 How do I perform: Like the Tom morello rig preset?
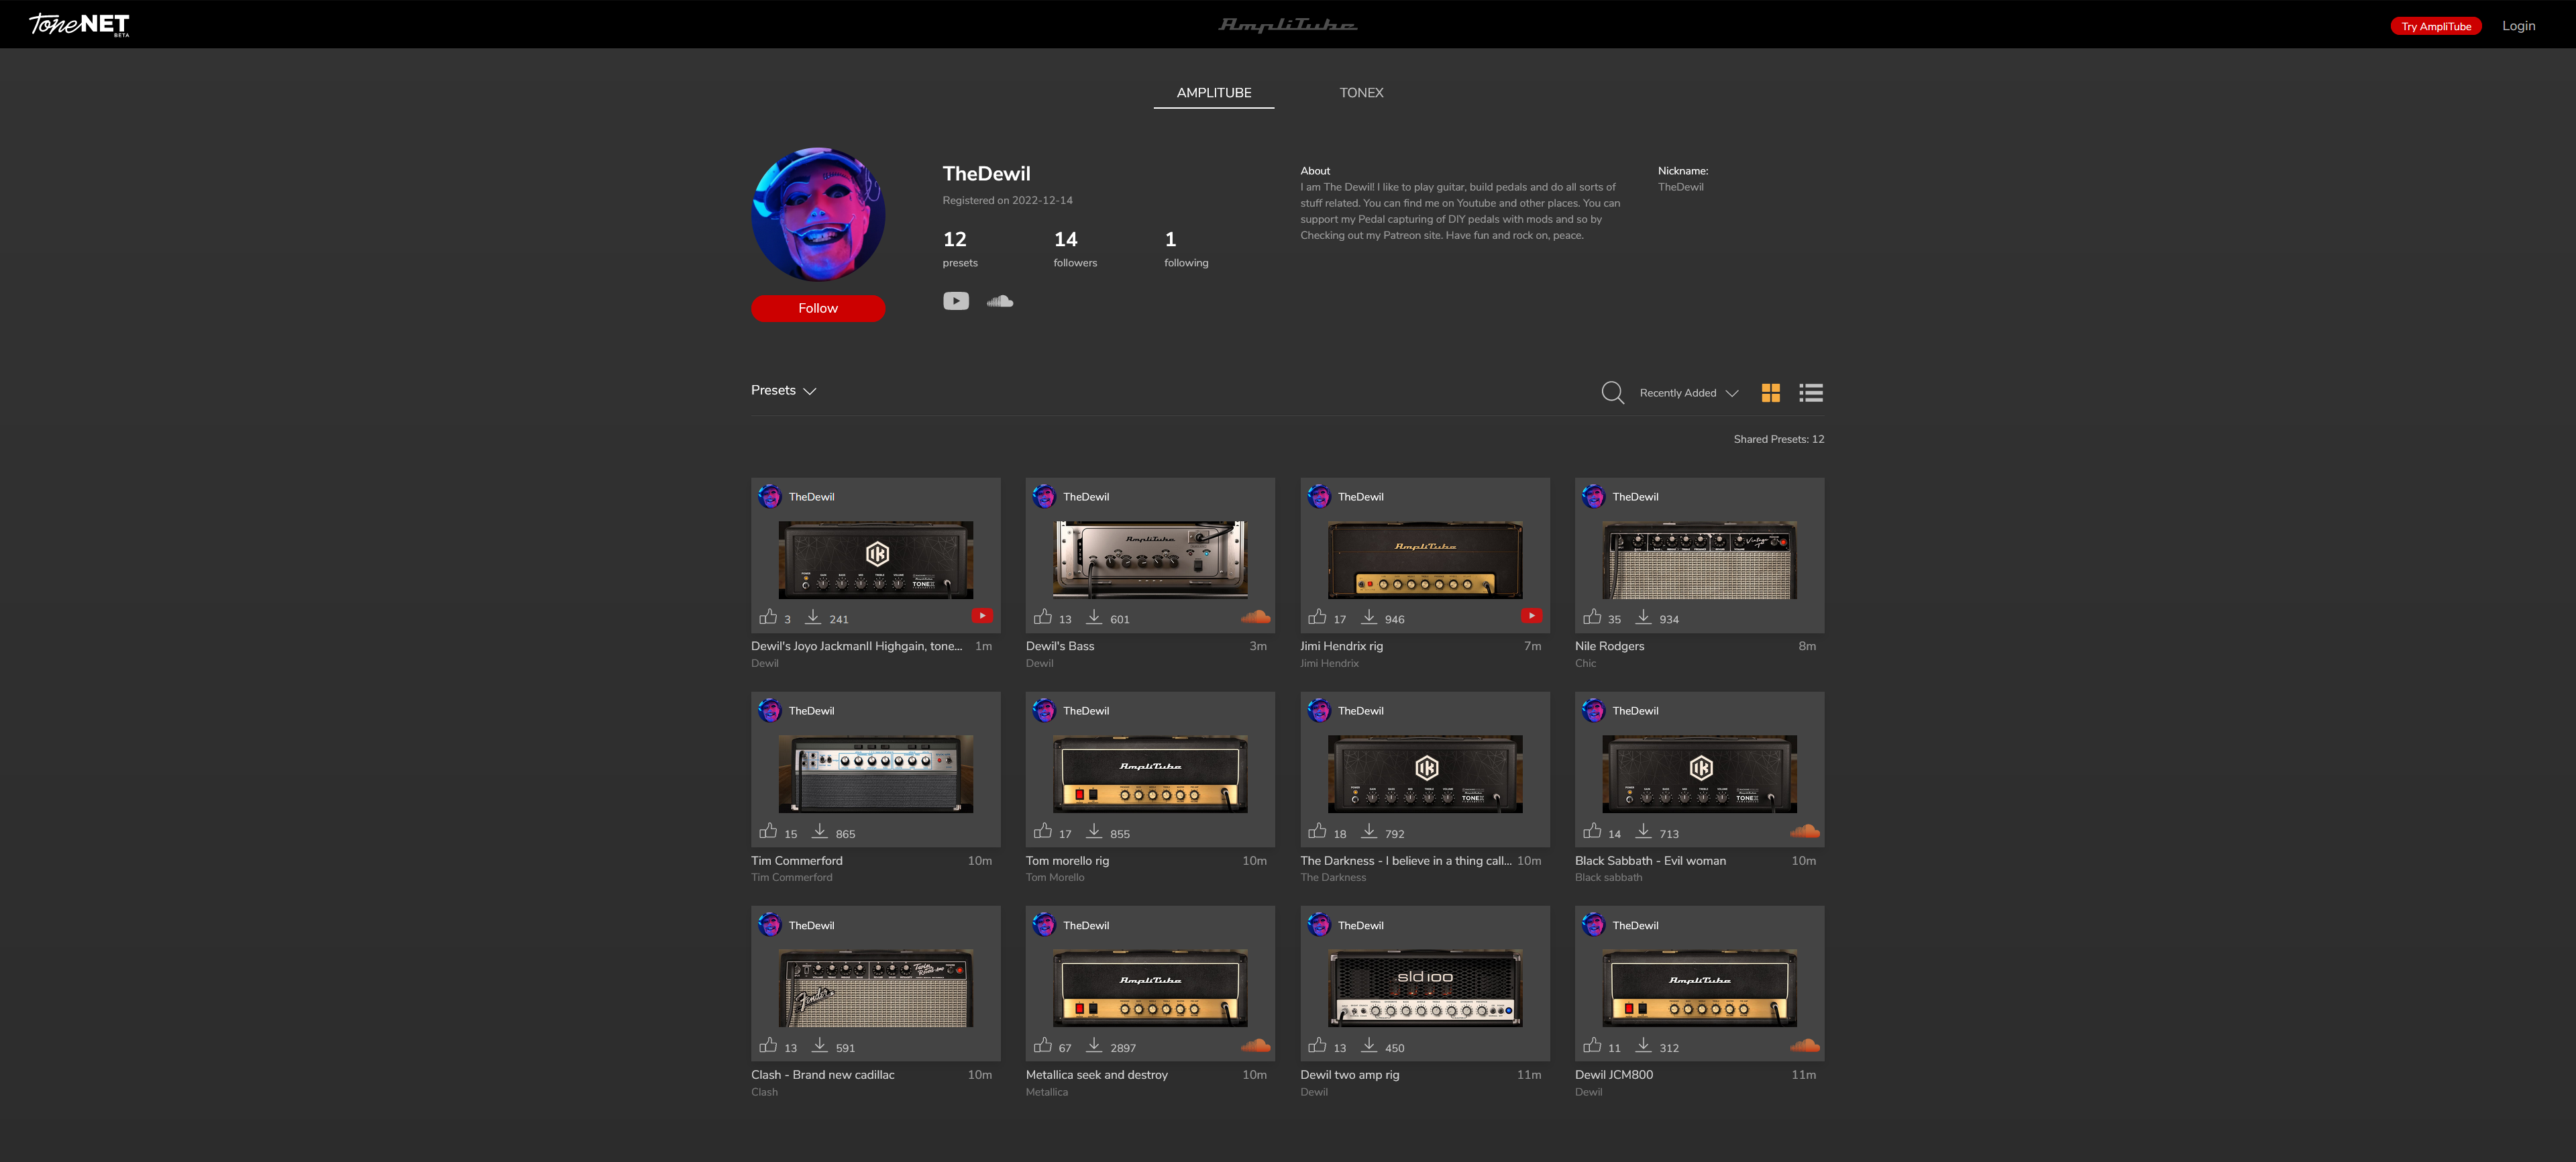point(1043,831)
